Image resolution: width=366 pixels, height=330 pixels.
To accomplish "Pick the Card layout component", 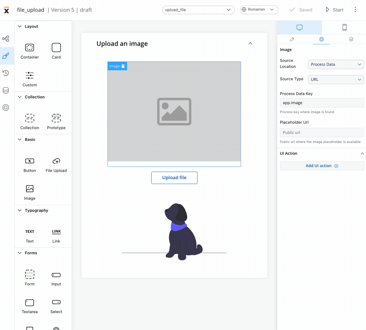I will 56,51.
